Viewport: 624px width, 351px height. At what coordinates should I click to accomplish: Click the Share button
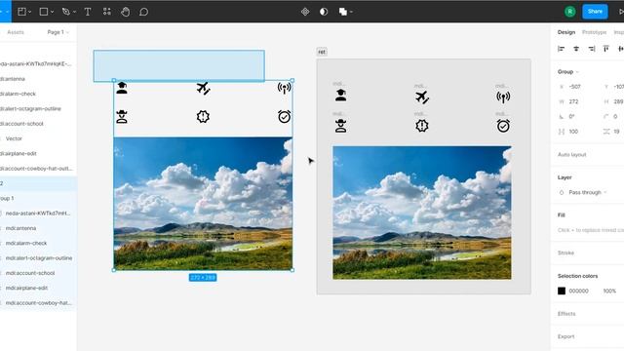pos(595,12)
